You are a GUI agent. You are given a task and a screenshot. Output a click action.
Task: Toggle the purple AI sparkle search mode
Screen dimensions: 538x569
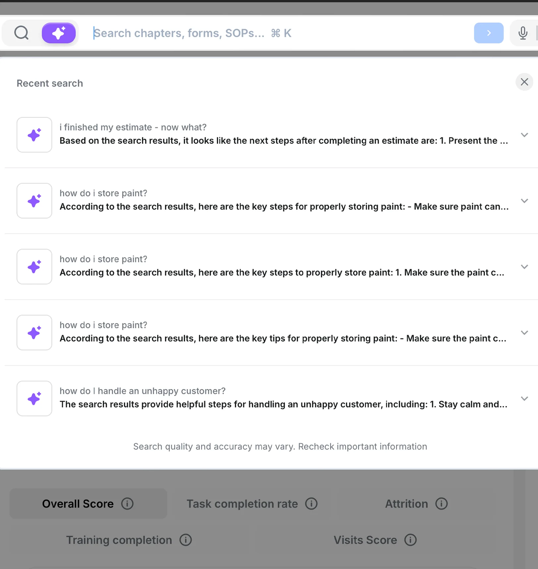click(x=59, y=33)
